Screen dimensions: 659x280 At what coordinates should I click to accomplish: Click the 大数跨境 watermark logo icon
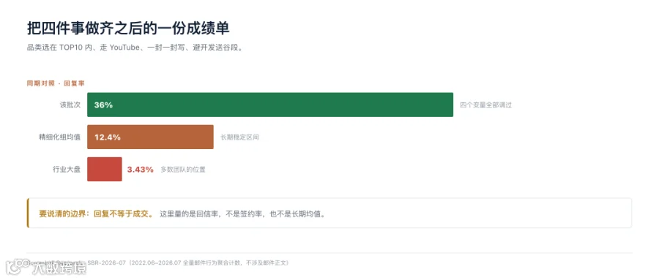(16, 268)
